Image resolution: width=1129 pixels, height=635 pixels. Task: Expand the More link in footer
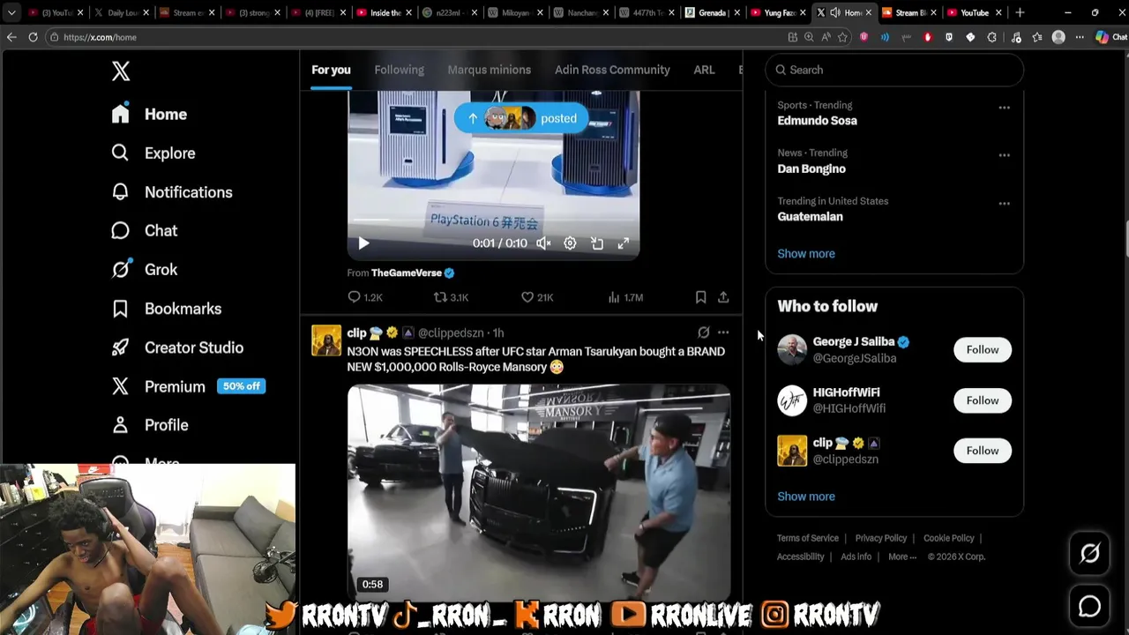coord(902,557)
